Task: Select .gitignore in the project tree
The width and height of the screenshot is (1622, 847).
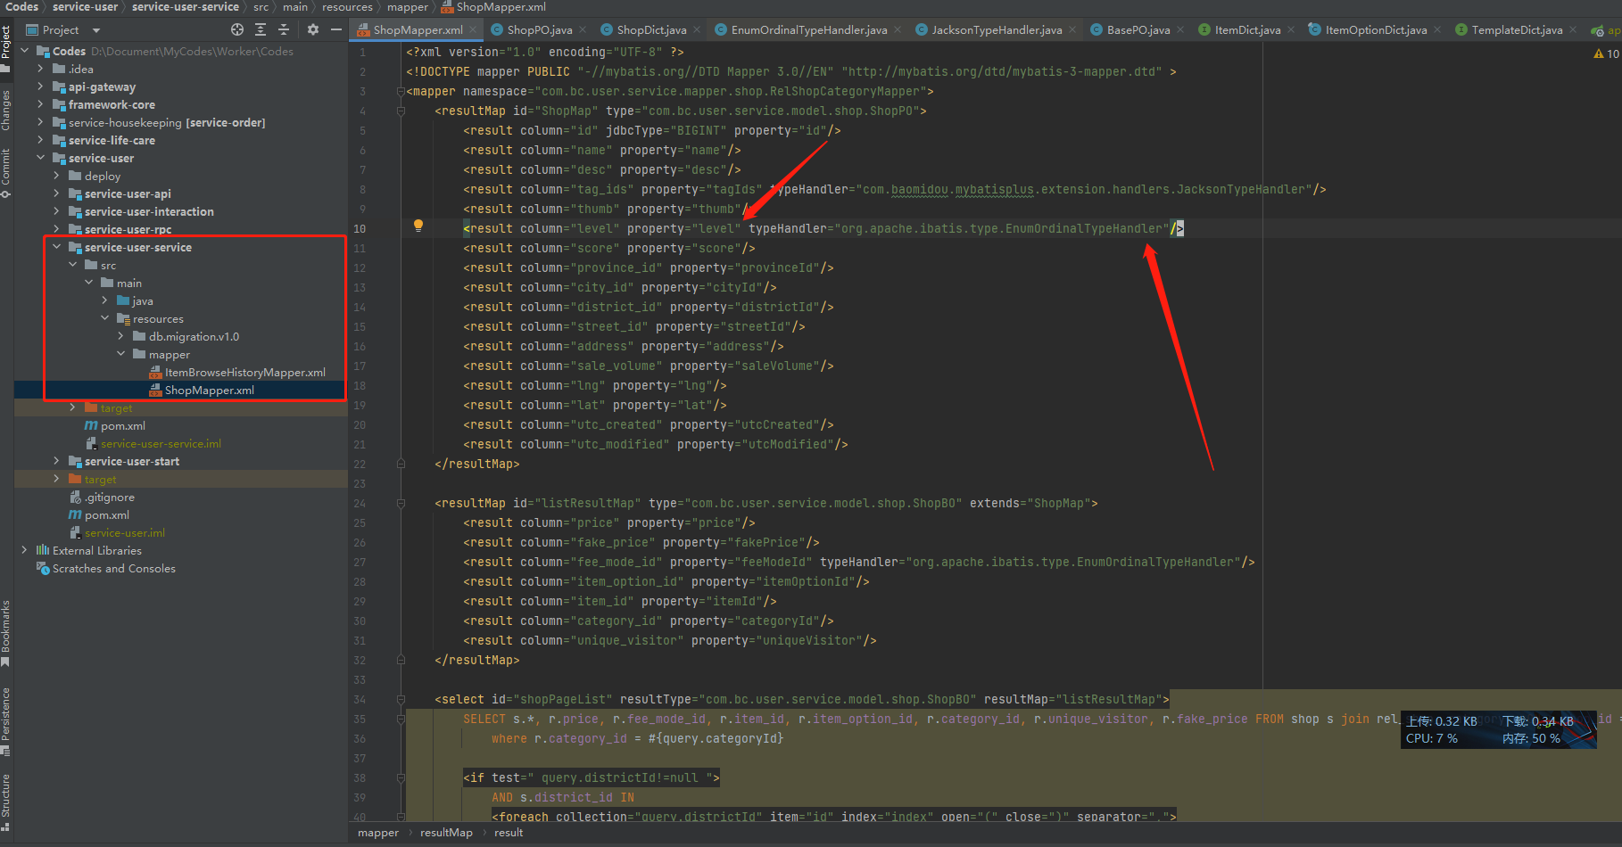Action: coord(110,497)
